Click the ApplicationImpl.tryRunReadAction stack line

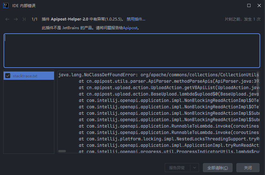[169, 146]
